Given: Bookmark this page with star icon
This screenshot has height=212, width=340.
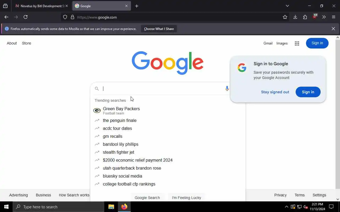Looking at the screenshot, I should pyautogui.click(x=285, y=17).
